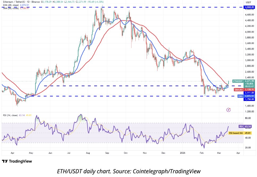
Task: Click the RSI-based MA yellow label
Action: [236, 133]
